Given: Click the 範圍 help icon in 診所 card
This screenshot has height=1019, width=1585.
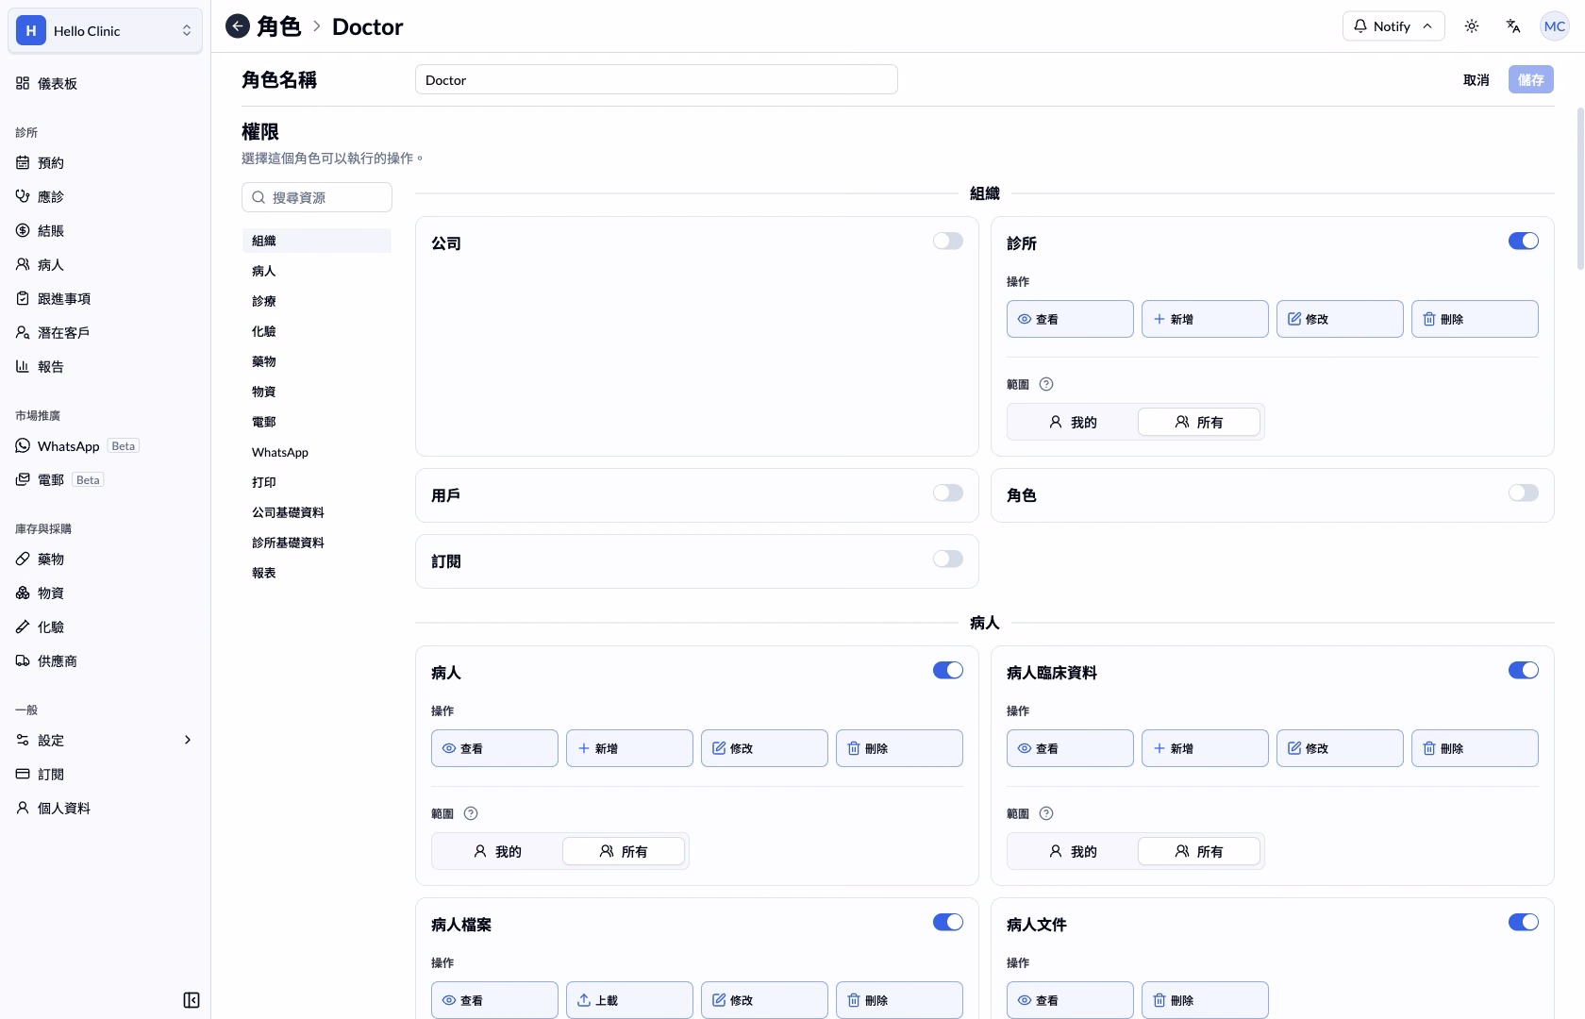Looking at the screenshot, I should (1046, 384).
